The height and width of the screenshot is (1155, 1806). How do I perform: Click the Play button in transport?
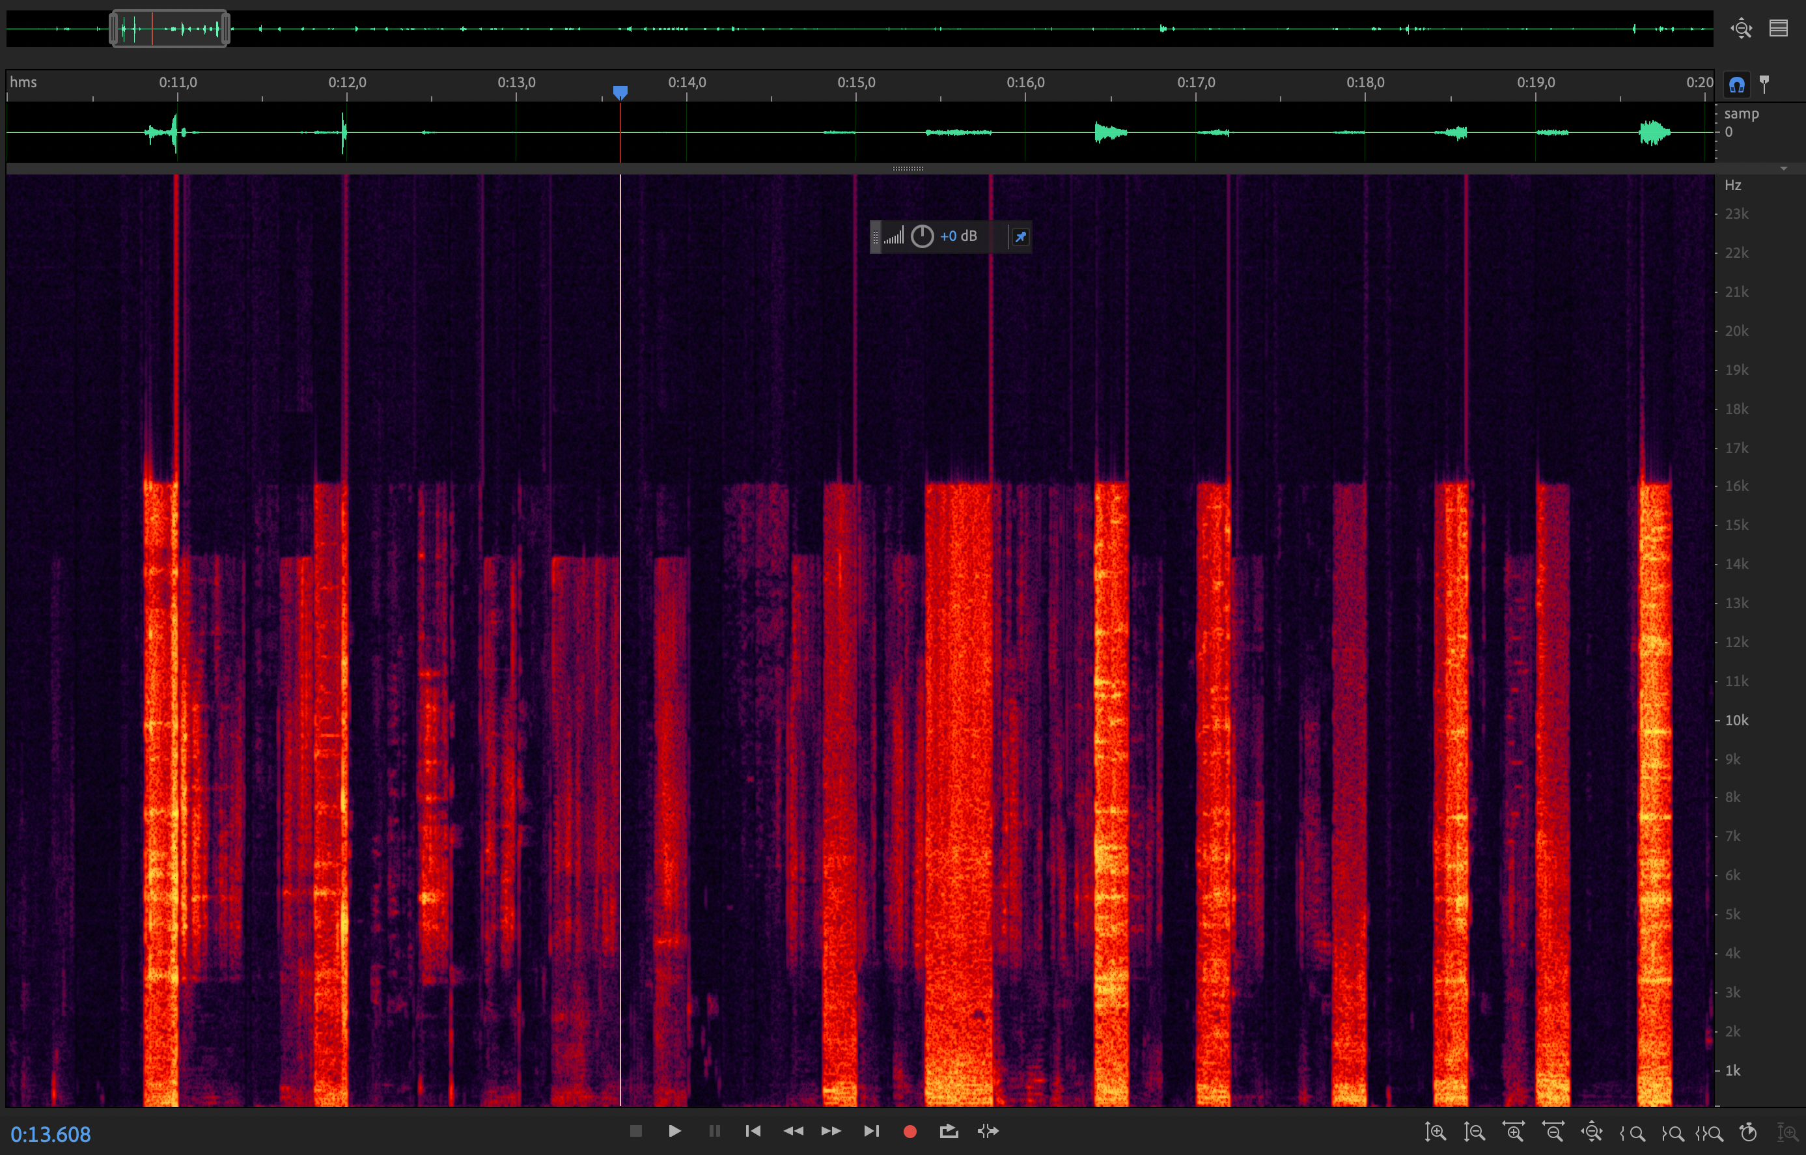pos(674,1131)
